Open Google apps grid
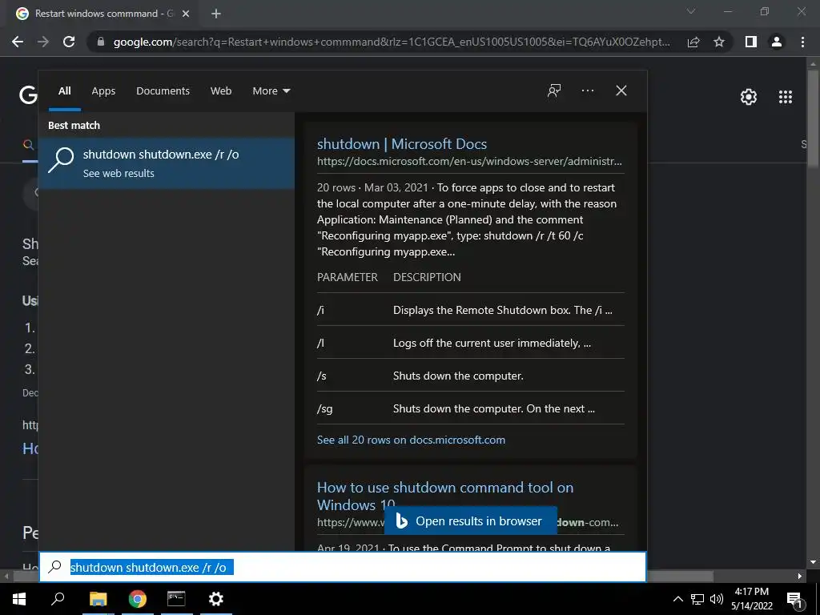 [786, 97]
